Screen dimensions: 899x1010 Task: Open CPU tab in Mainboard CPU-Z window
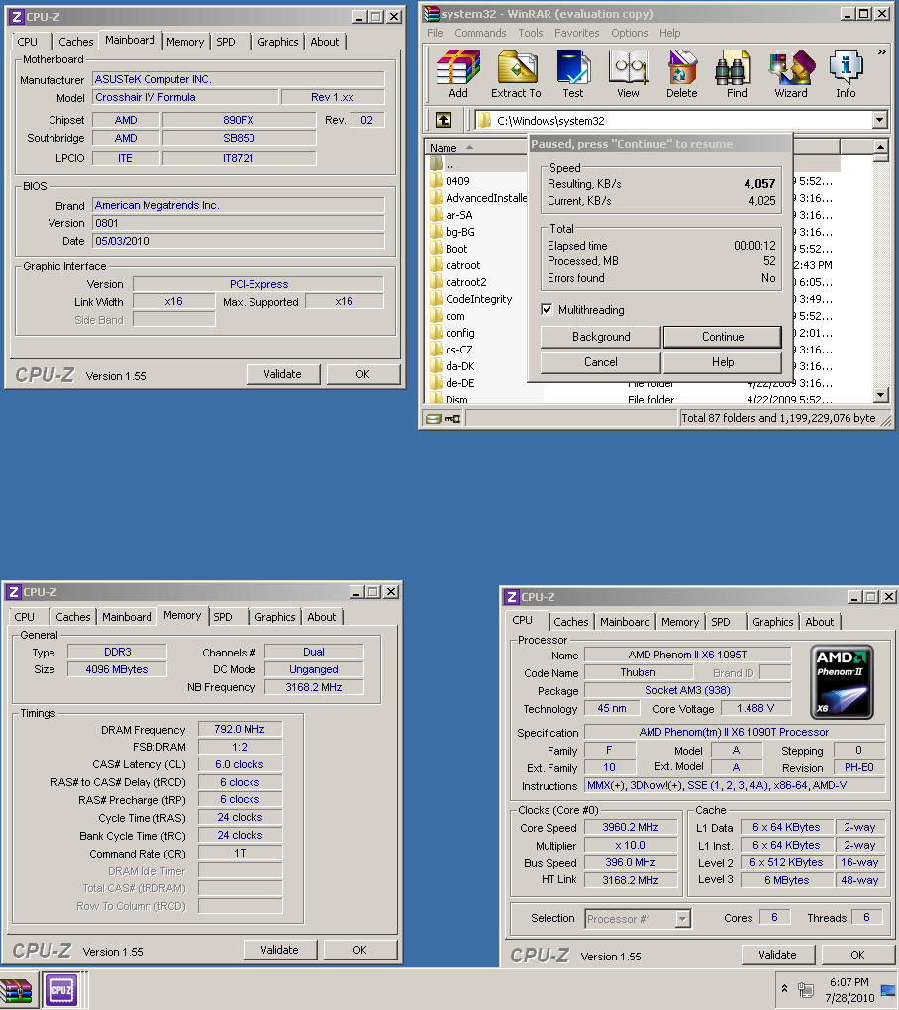(x=27, y=42)
